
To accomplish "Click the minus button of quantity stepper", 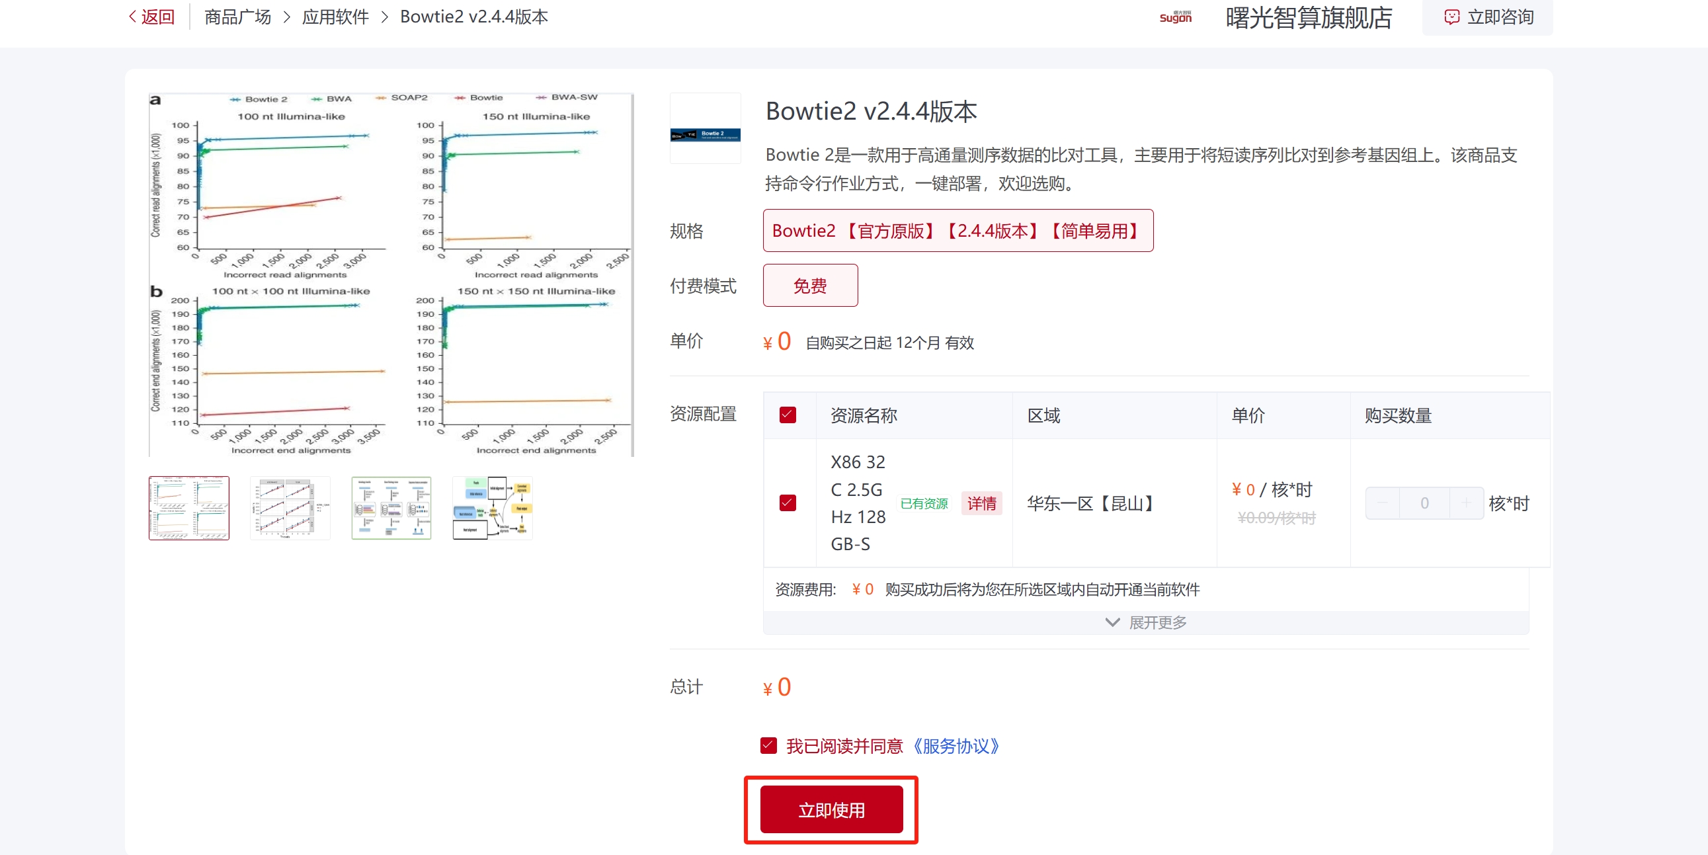I will tap(1383, 503).
